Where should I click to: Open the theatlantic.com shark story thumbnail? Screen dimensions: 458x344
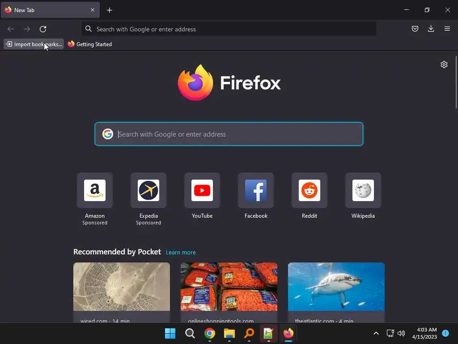point(336,287)
